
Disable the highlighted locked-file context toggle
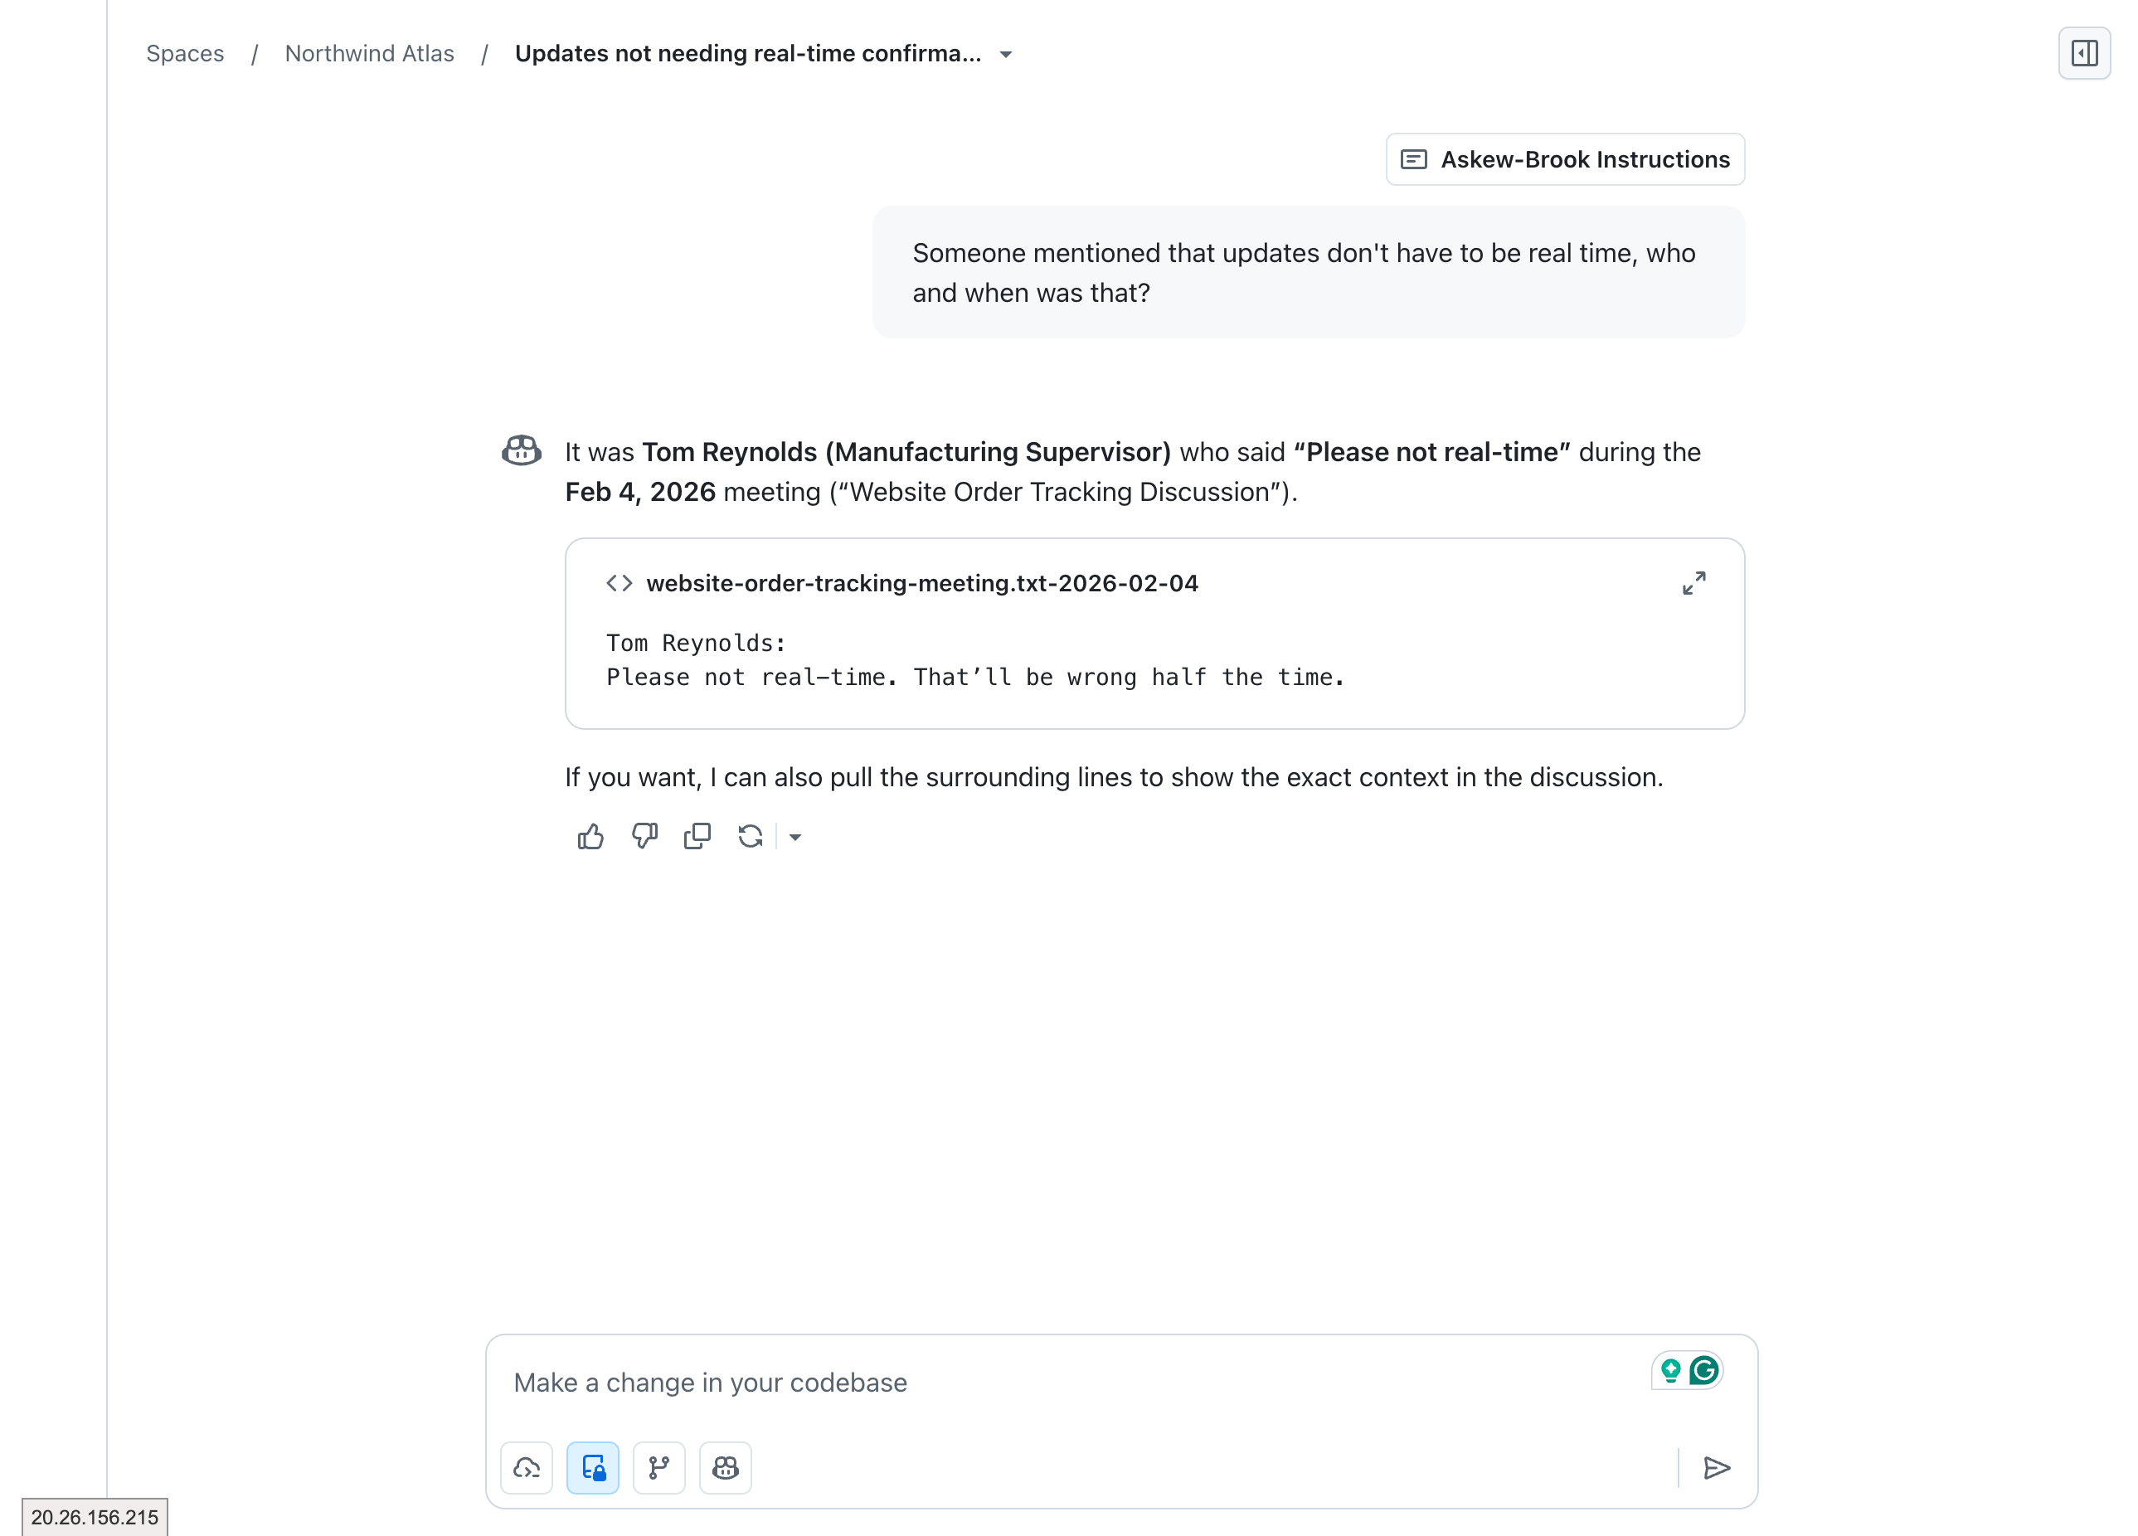[x=592, y=1467]
